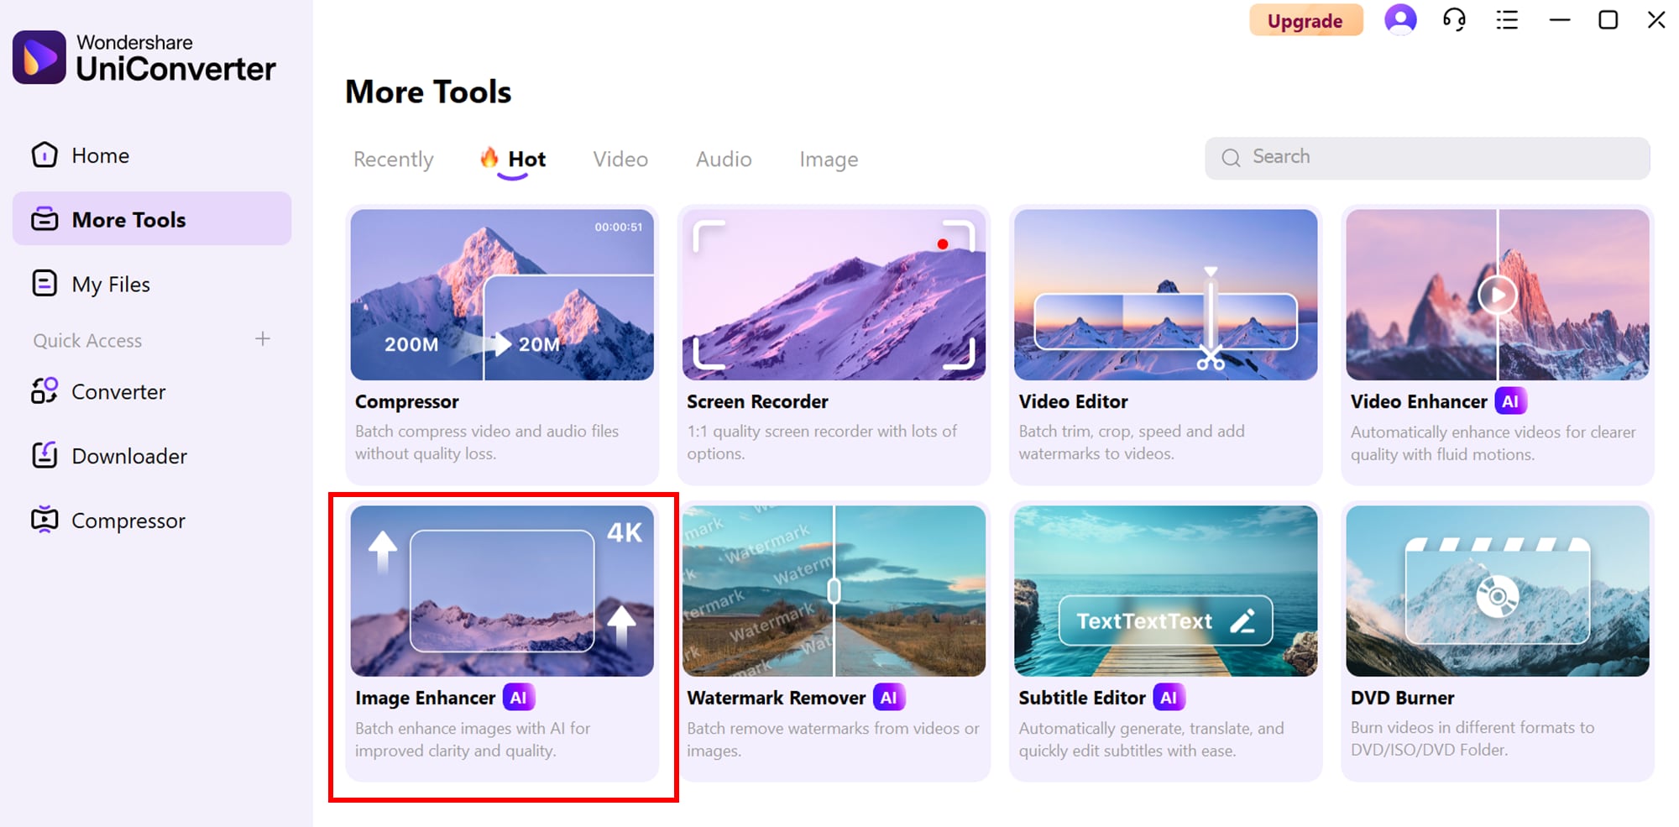Click the Screen Recorder card title

pos(757,401)
